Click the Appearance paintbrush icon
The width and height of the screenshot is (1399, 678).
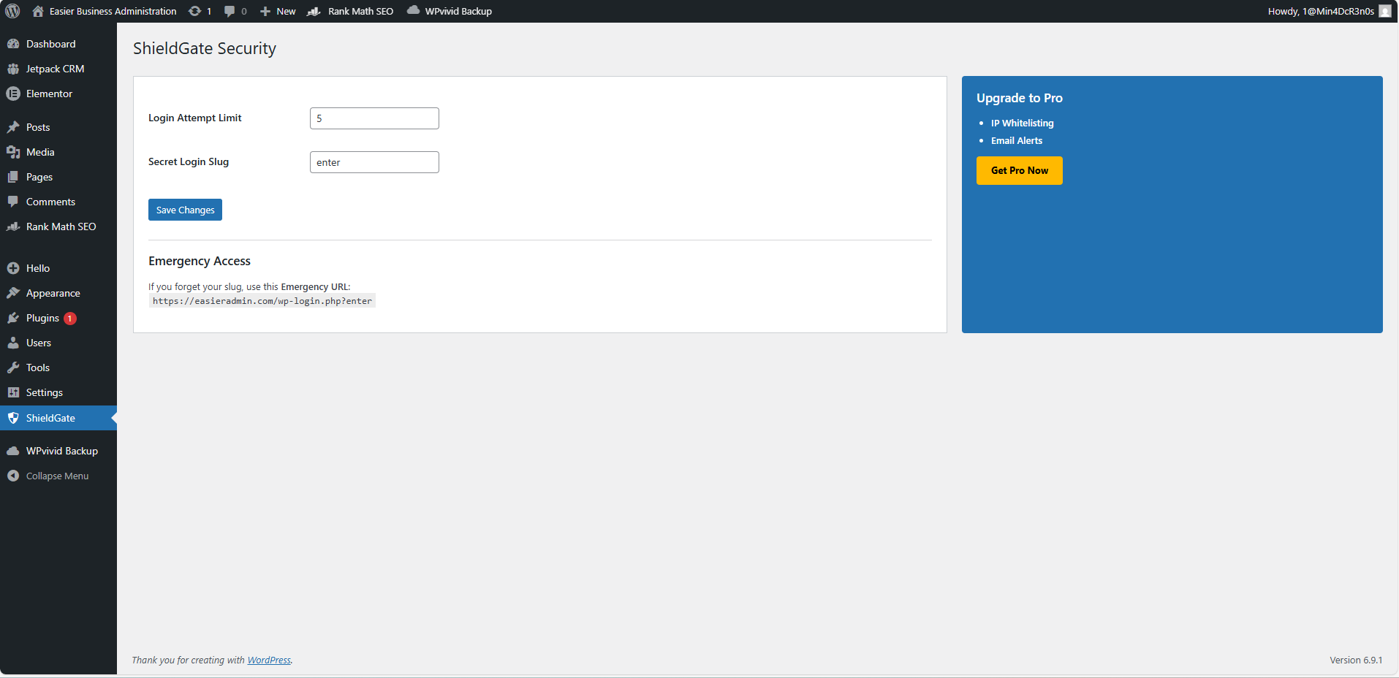click(13, 293)
